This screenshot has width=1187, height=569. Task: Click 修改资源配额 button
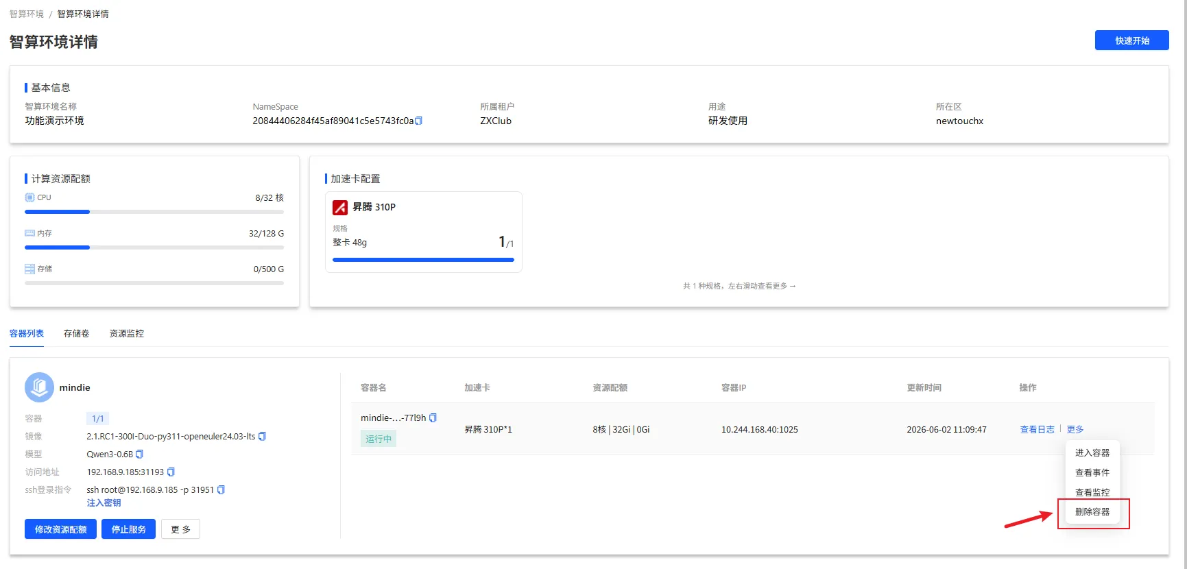[x=60, y=529]
